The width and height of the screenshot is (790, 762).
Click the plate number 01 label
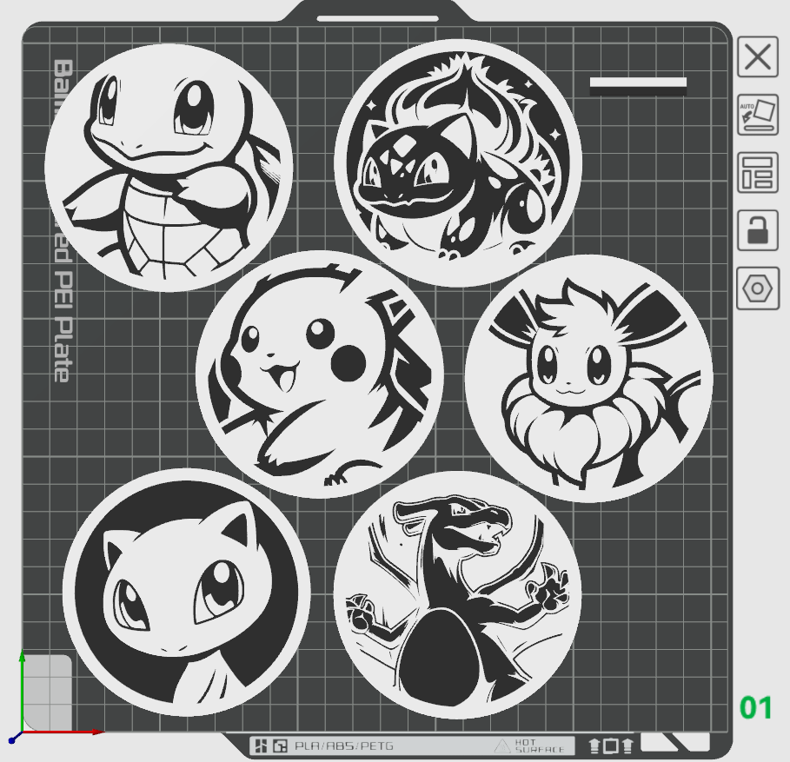click(x=756, y=707)
